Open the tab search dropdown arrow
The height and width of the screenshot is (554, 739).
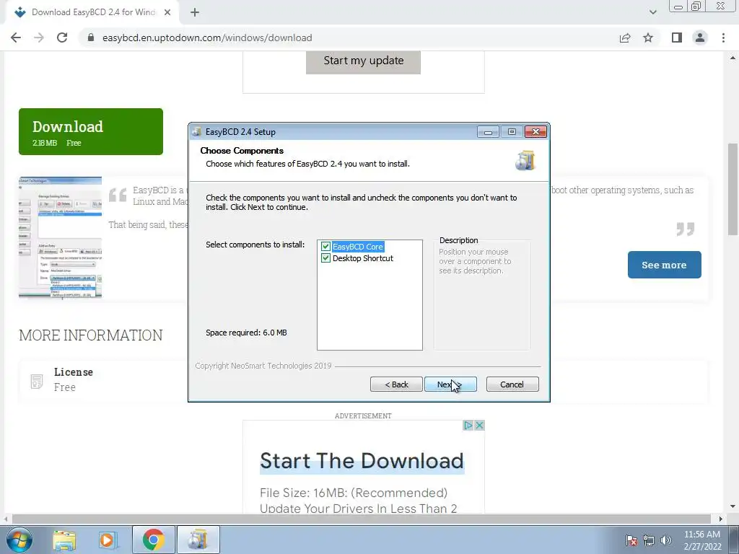coord(652,12)
